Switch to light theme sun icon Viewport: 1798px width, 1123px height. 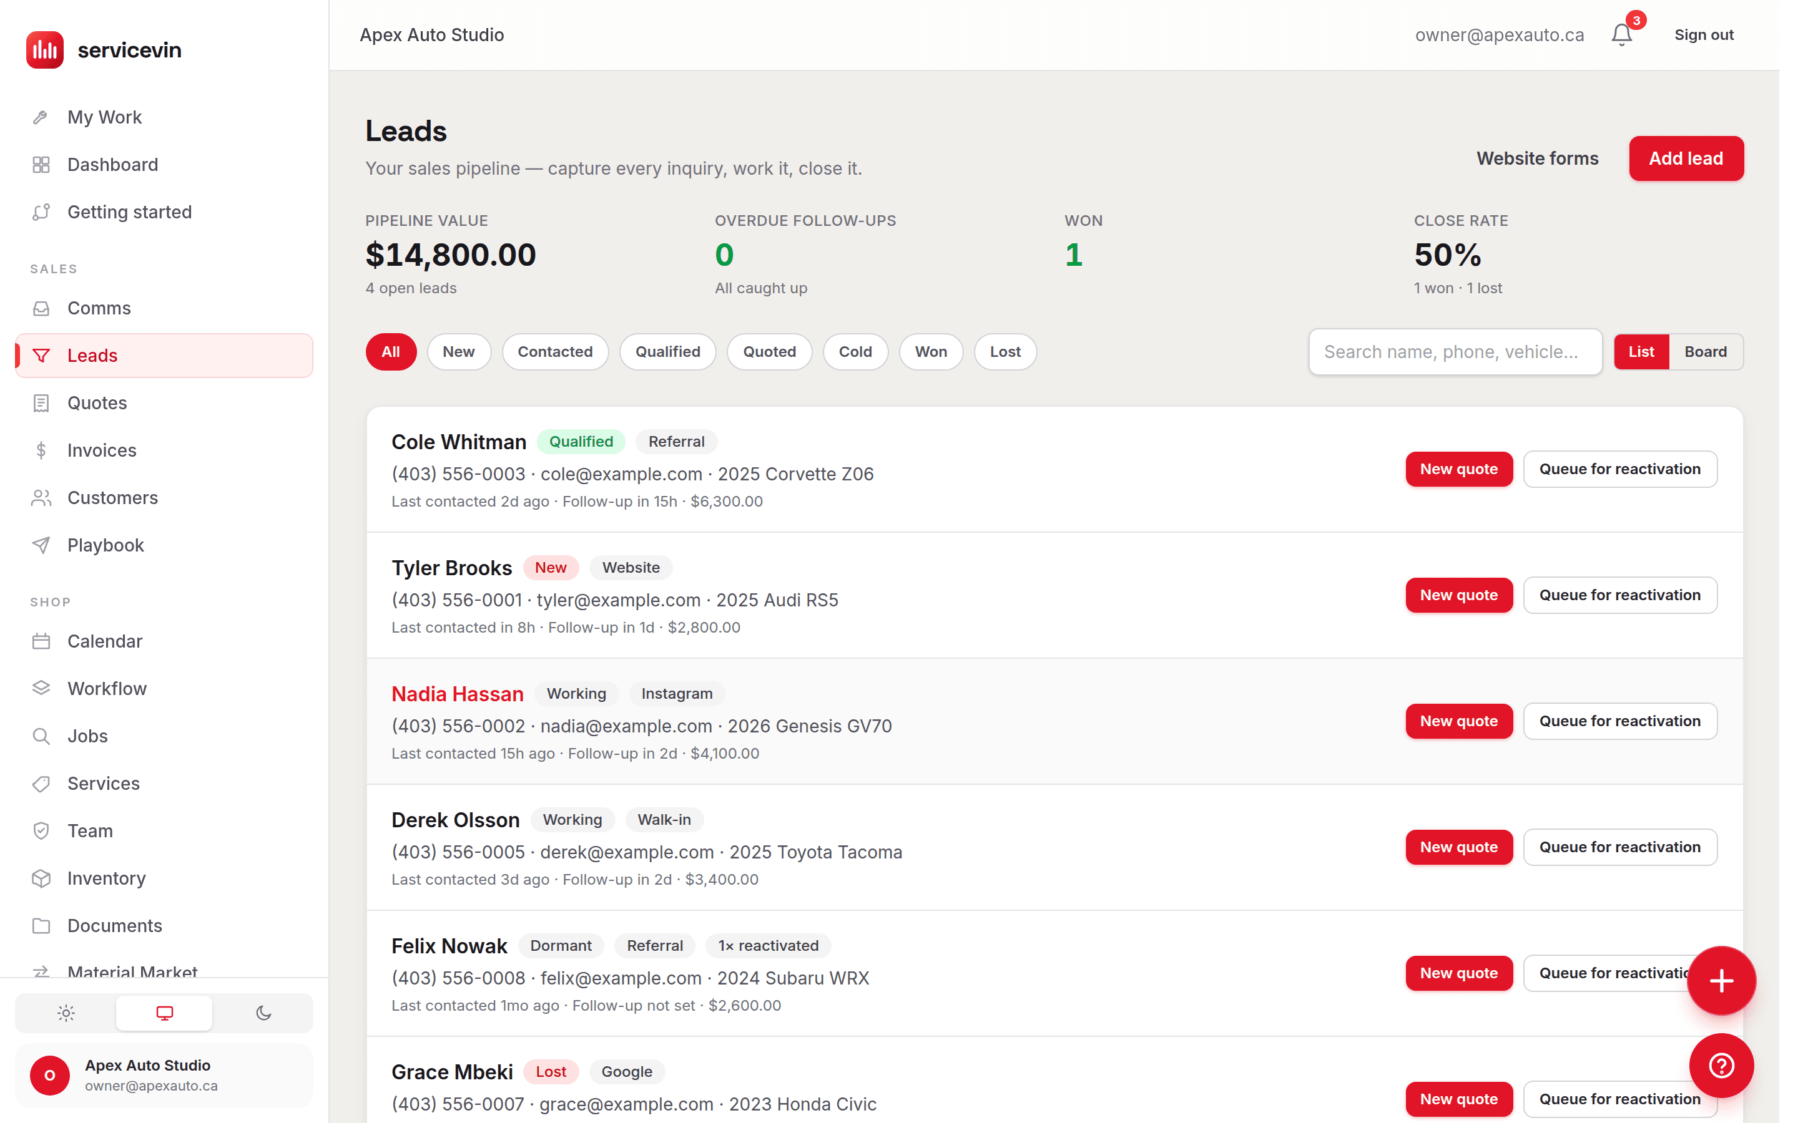[x=66, y=1014]
